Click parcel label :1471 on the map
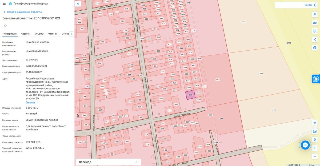 coord(289,43)
